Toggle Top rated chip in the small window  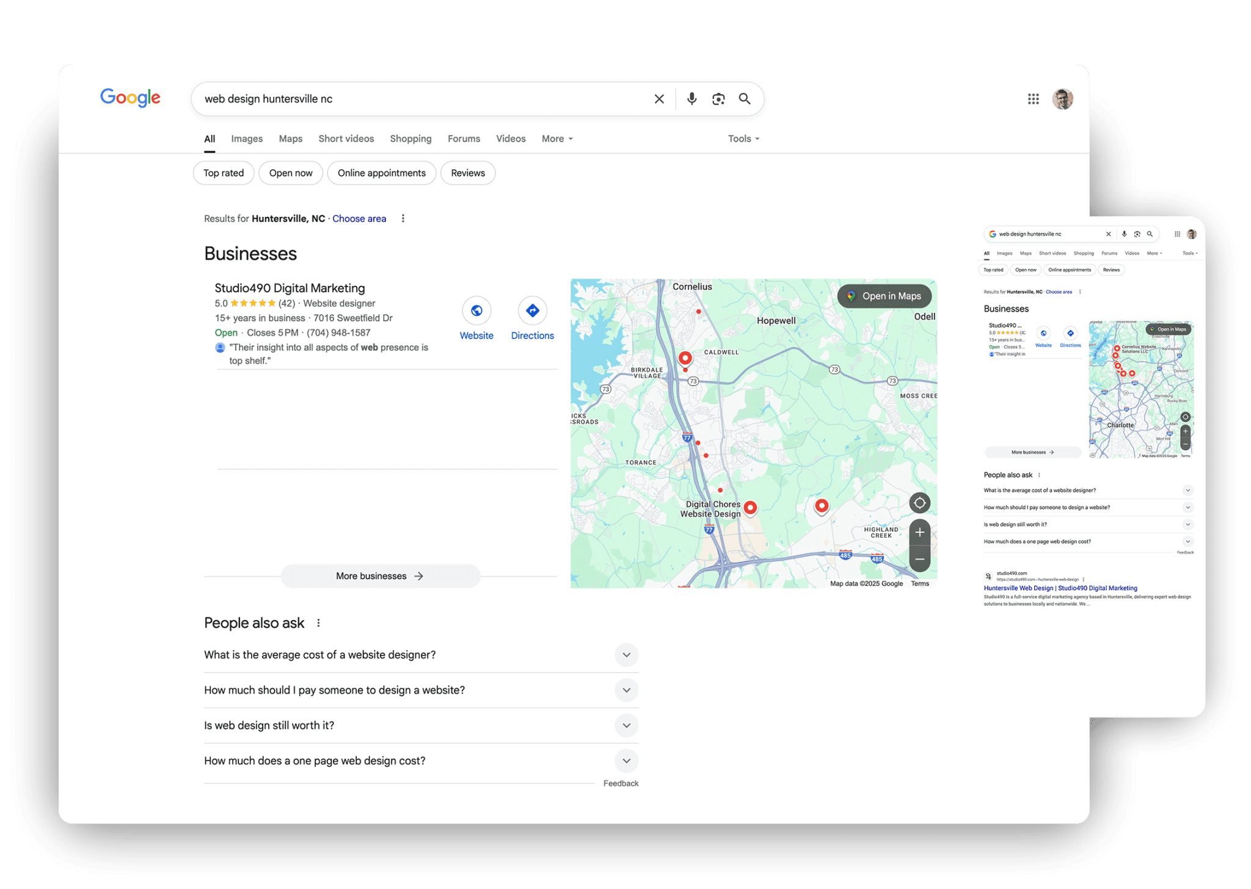click(x=993, y=269)
